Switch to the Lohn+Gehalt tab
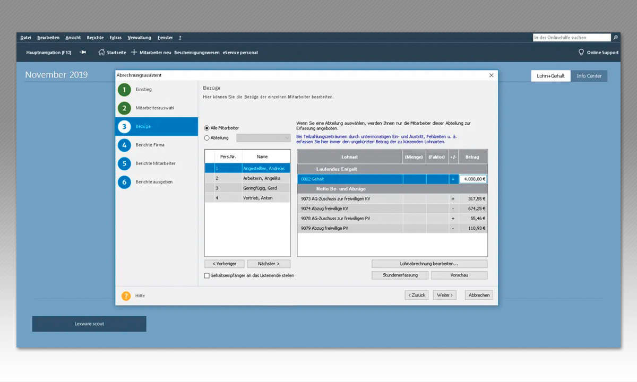 tap(550, 76)
